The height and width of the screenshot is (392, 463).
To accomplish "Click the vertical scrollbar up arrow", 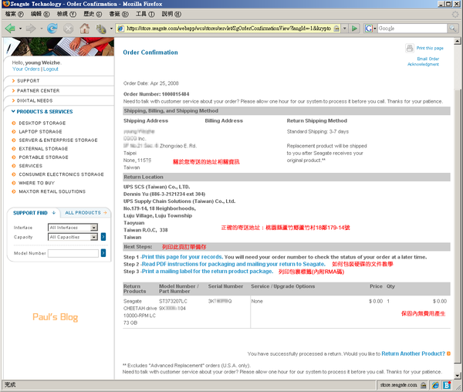I will (x=457, y=42).
